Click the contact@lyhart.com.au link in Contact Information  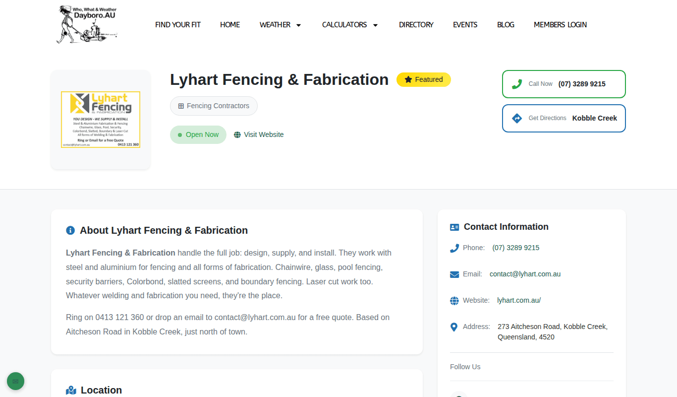(x=525, y=274)
